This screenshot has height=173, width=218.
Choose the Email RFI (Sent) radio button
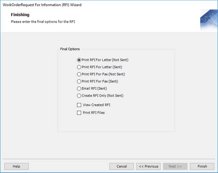(79, 88)
